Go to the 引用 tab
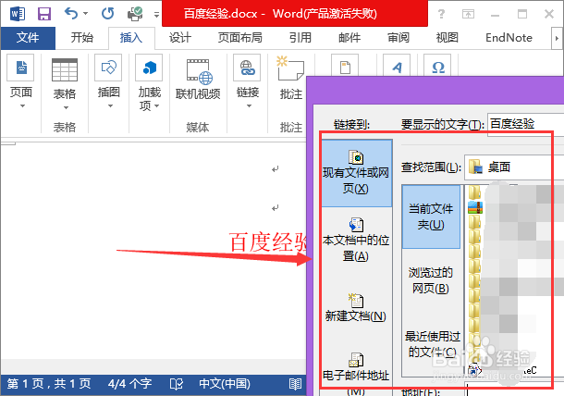This screenshot has height=396, width=564. click(300, 37)
